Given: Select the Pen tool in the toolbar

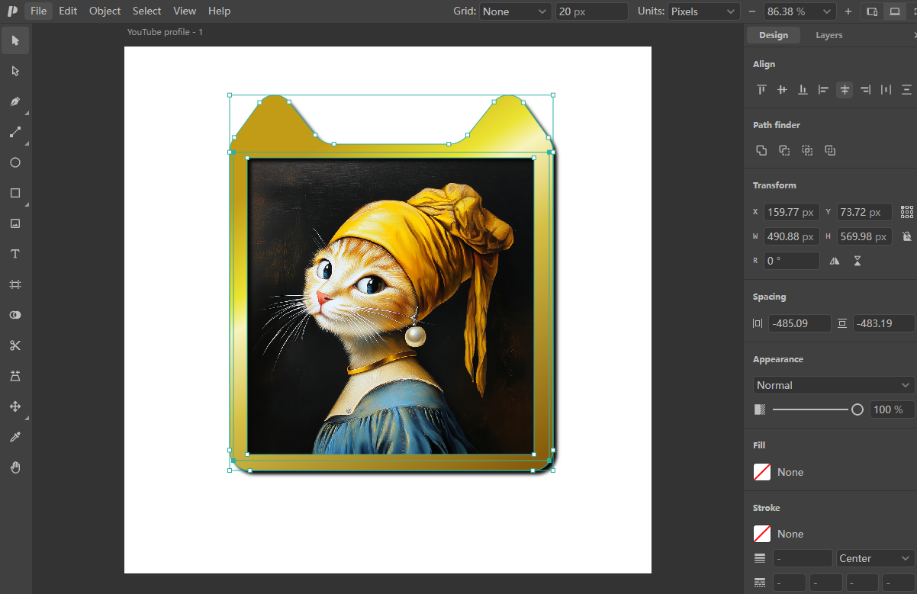Looking at the screenshot, I should pyautogui.click(x=15, y=101).
